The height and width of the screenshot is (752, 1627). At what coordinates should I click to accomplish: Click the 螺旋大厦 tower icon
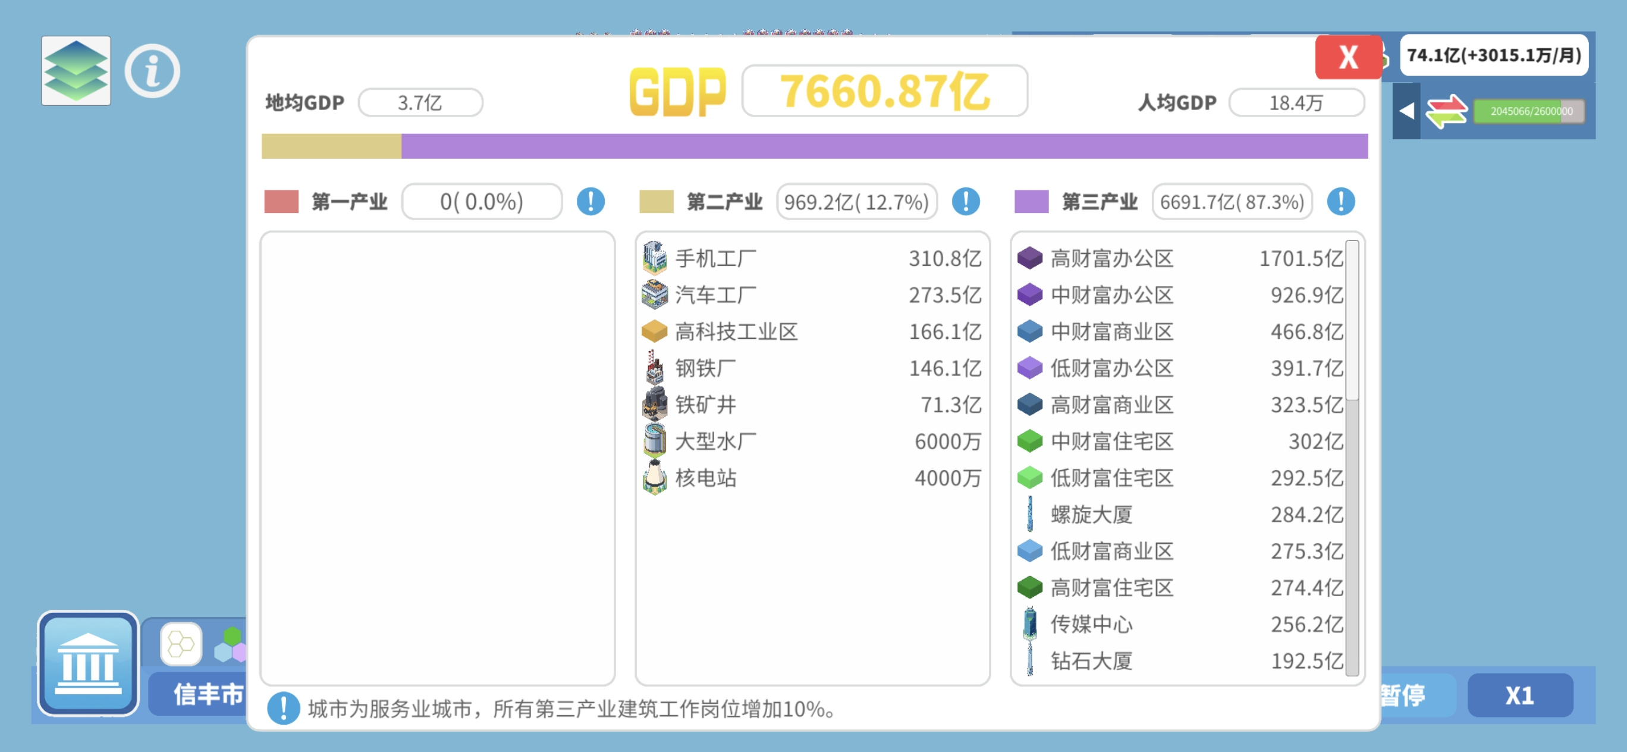click(x=1029, y=514)
